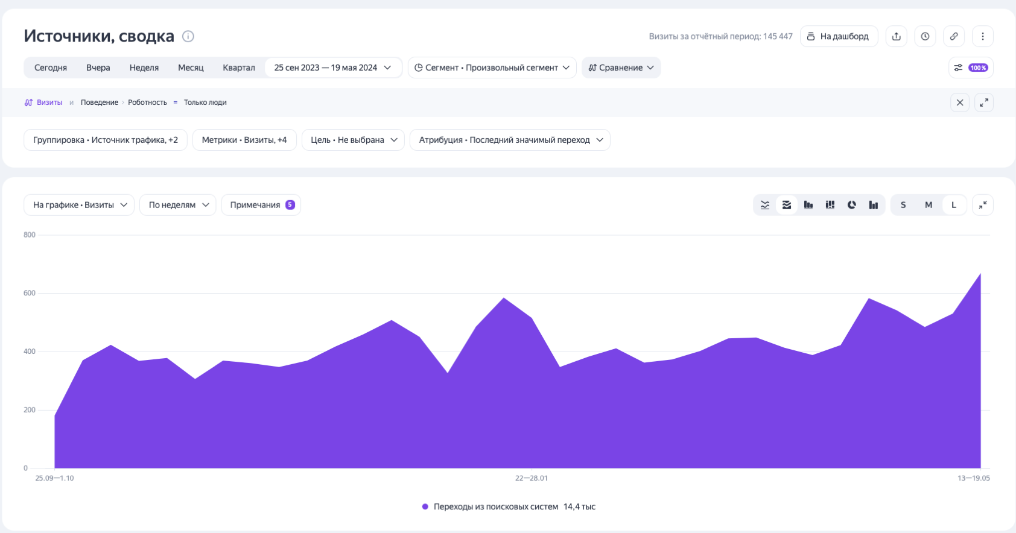Viewport: 1016px width, 533px height.
Task: Open the date range dropdown
Action: point(332,68)
